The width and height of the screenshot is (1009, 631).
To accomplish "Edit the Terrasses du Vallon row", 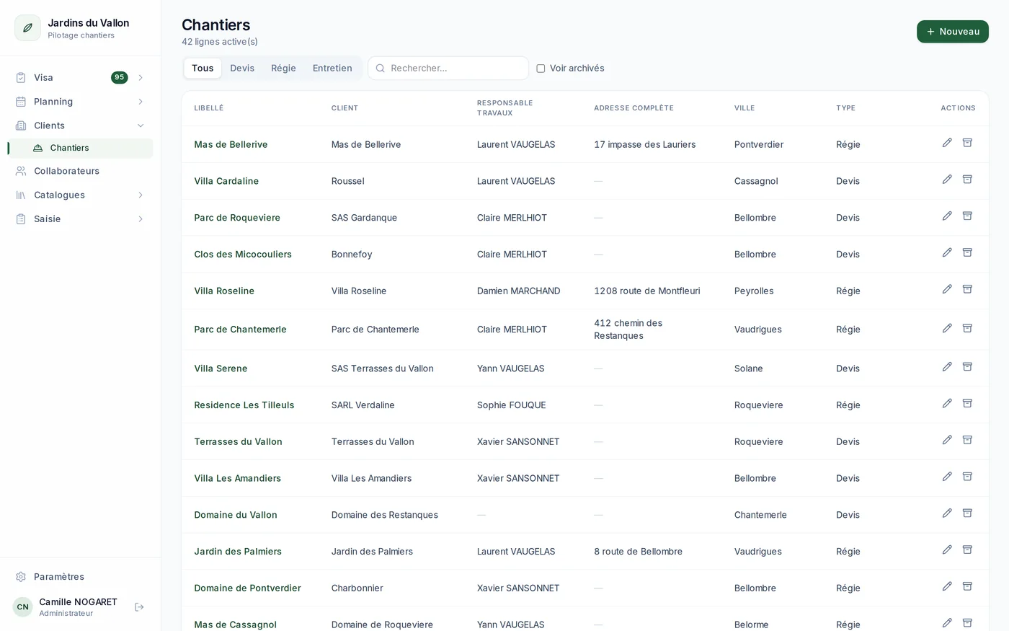I will [947, 441].
